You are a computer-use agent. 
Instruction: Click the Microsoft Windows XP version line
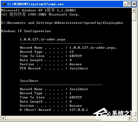(x=39, y=10)
